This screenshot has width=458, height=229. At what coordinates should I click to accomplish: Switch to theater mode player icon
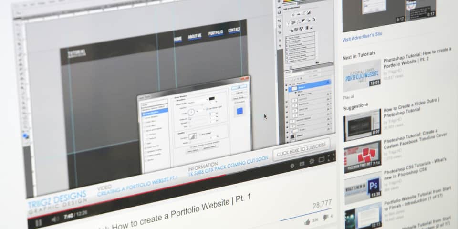point(321,159)
